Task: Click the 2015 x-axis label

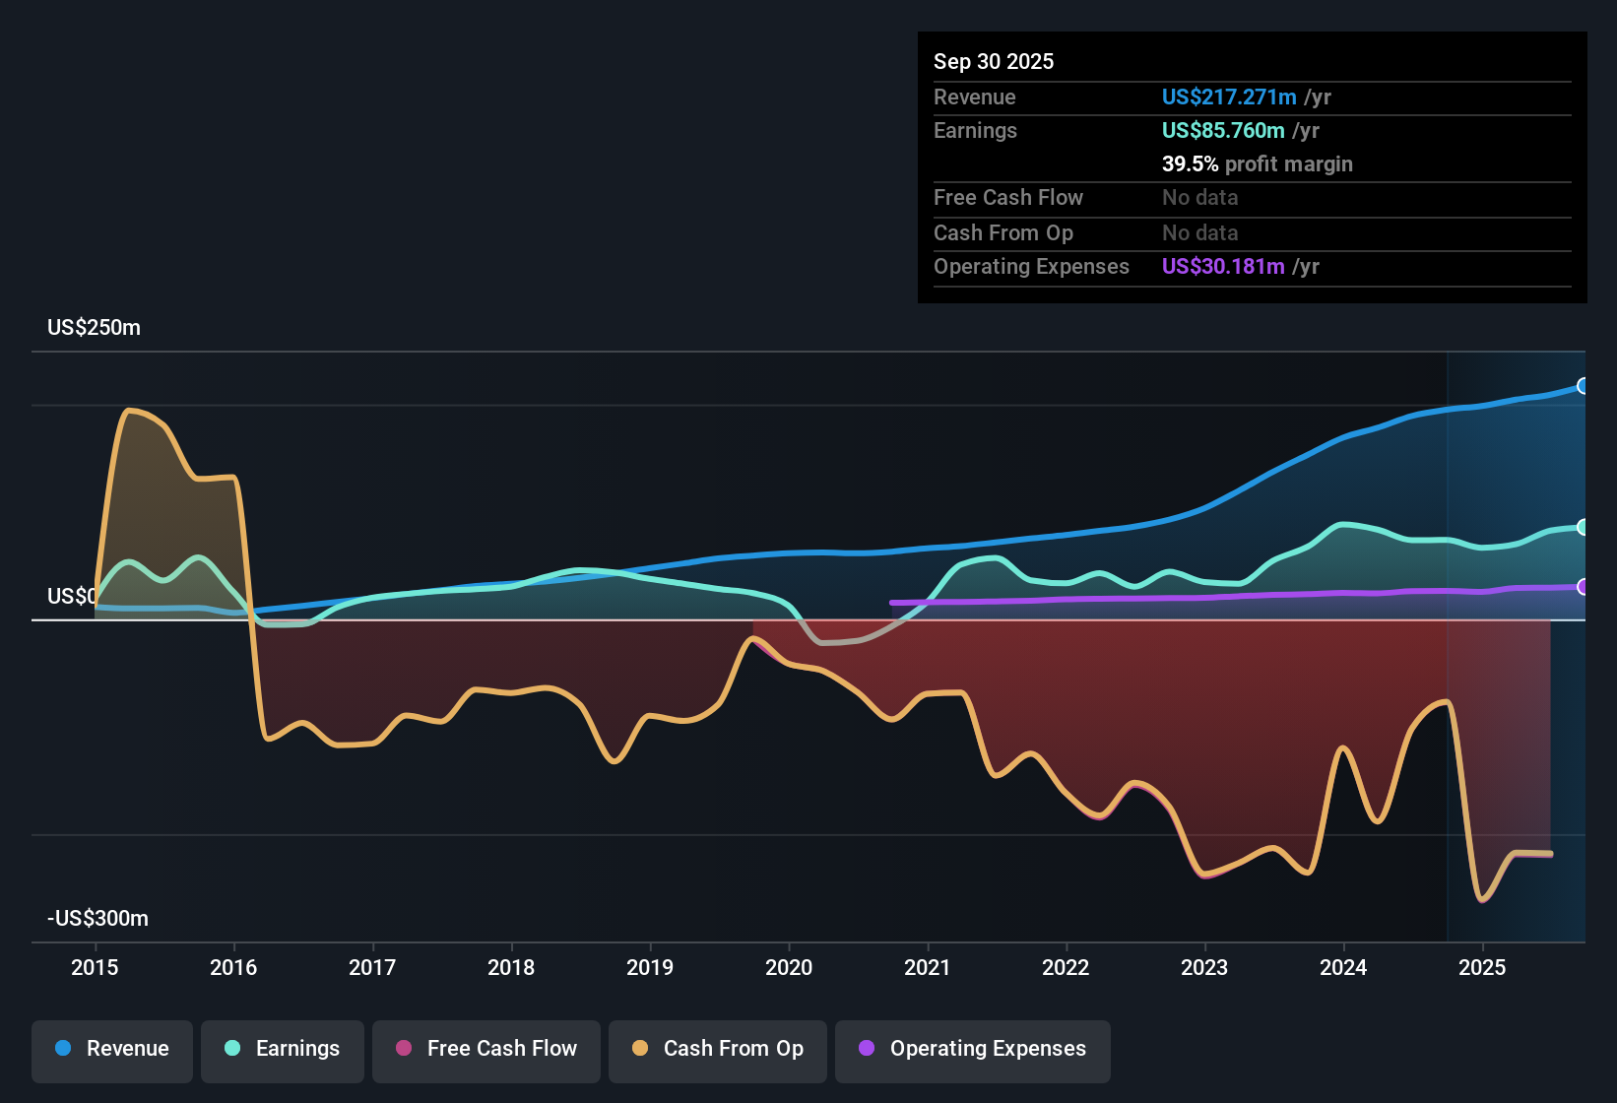Action: pos(95,968)
